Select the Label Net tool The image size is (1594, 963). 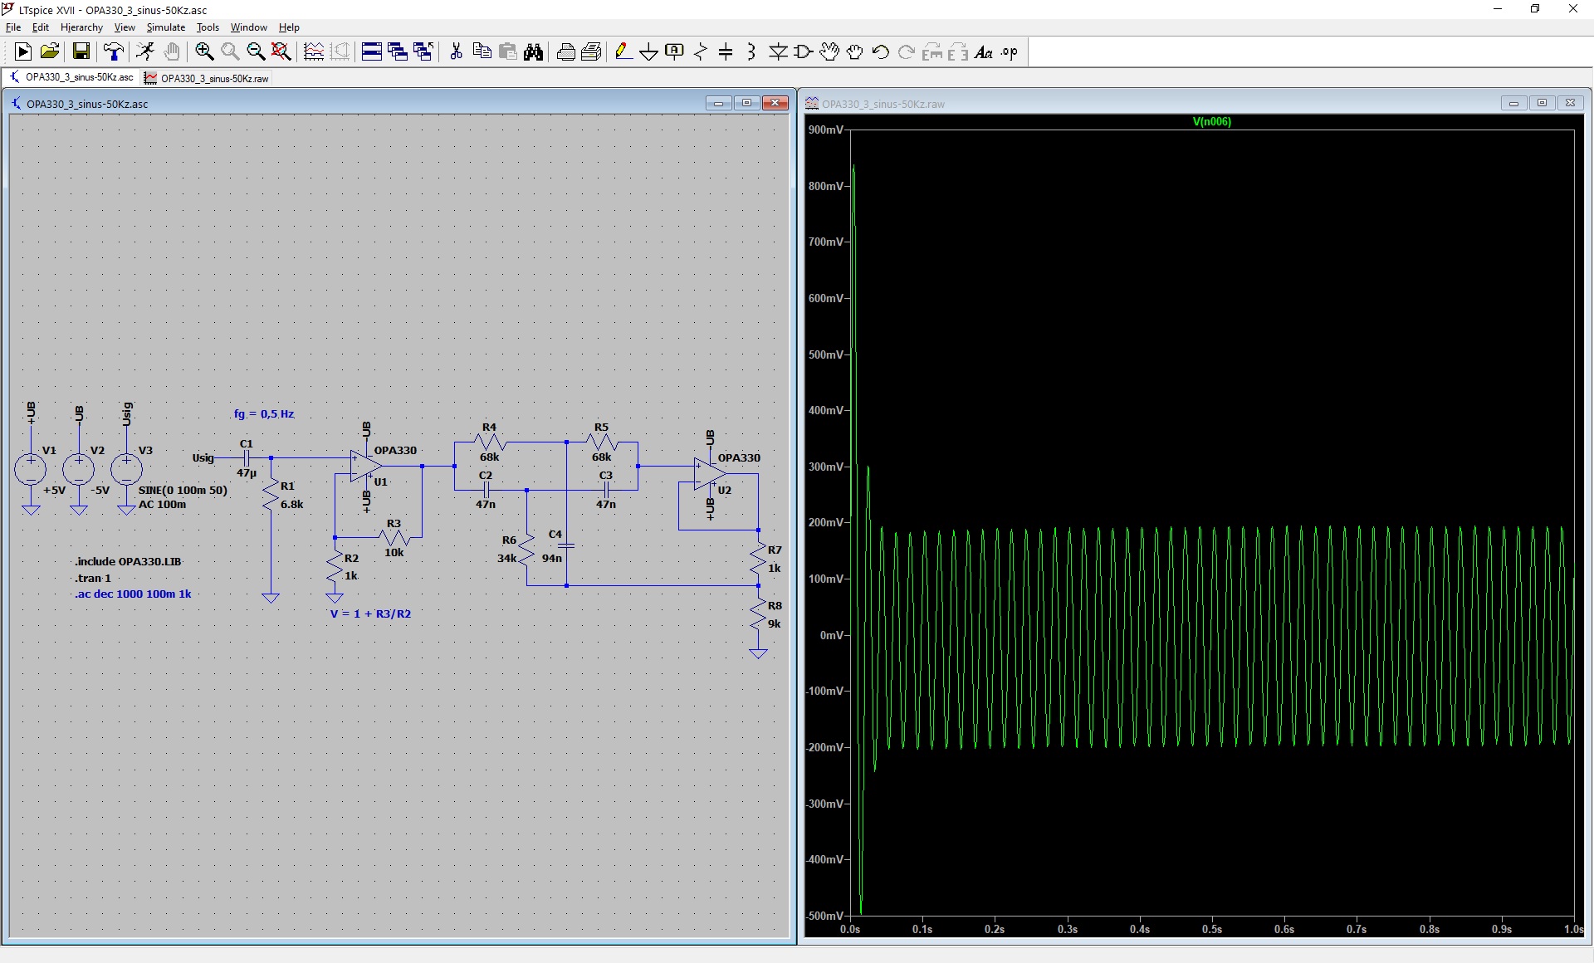(x=675, y=51)
